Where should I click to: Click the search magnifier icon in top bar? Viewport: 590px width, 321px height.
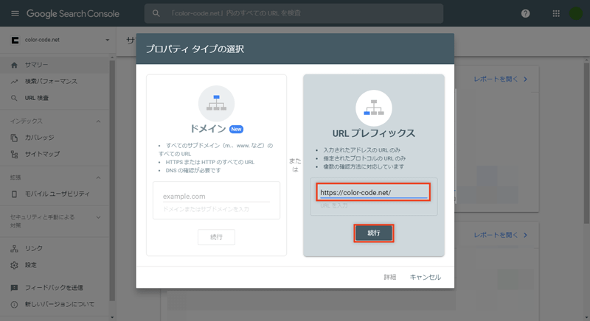click(156, 13)
